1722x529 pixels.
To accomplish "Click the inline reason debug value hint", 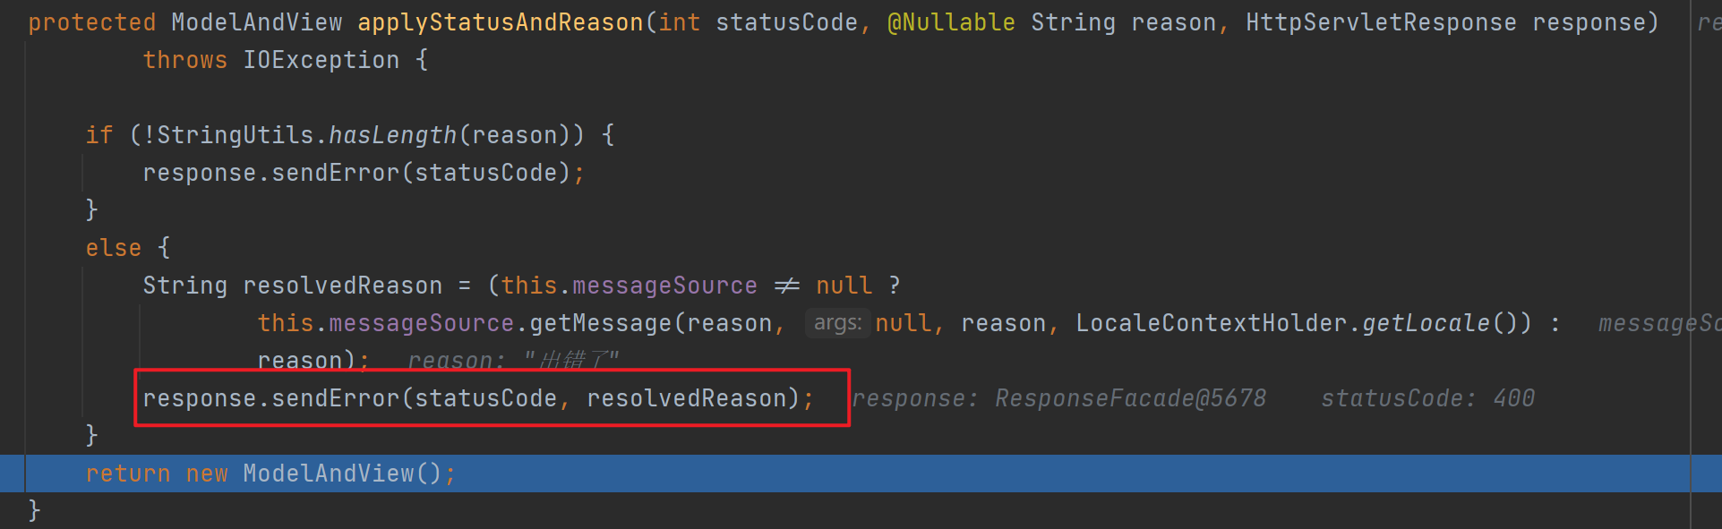I will coord(512,361).
